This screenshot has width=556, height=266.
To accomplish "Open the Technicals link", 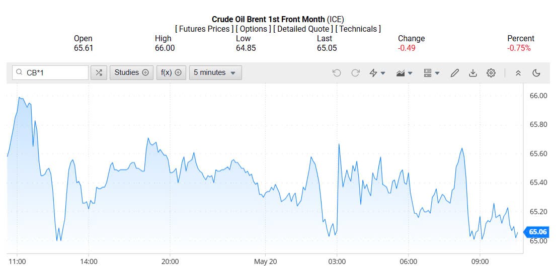I will click(358, 29).
